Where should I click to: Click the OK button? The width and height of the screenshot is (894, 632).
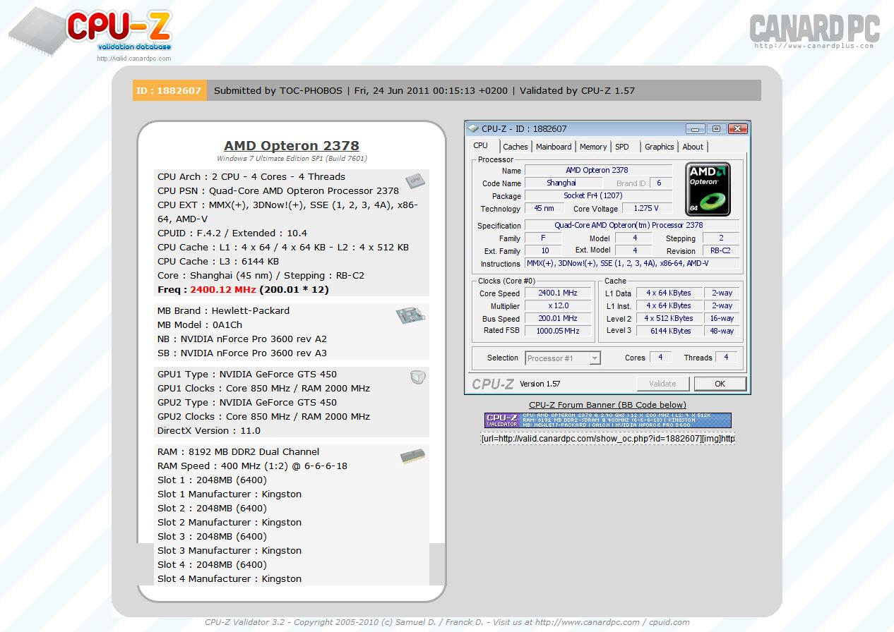click(x=720, y=384)
